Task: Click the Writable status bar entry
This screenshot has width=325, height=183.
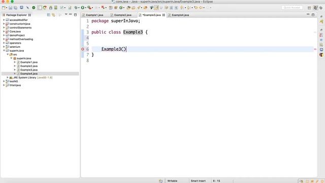Action: click(172, 181)
